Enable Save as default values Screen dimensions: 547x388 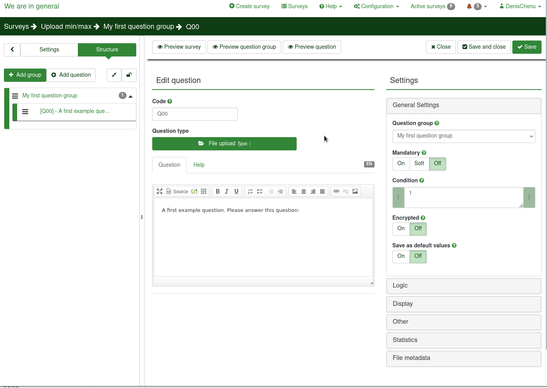tap(401, 256)
